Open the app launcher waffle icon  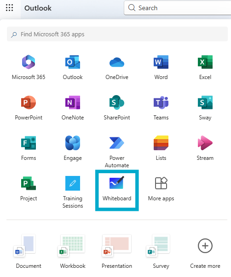(x=9, y=8)
